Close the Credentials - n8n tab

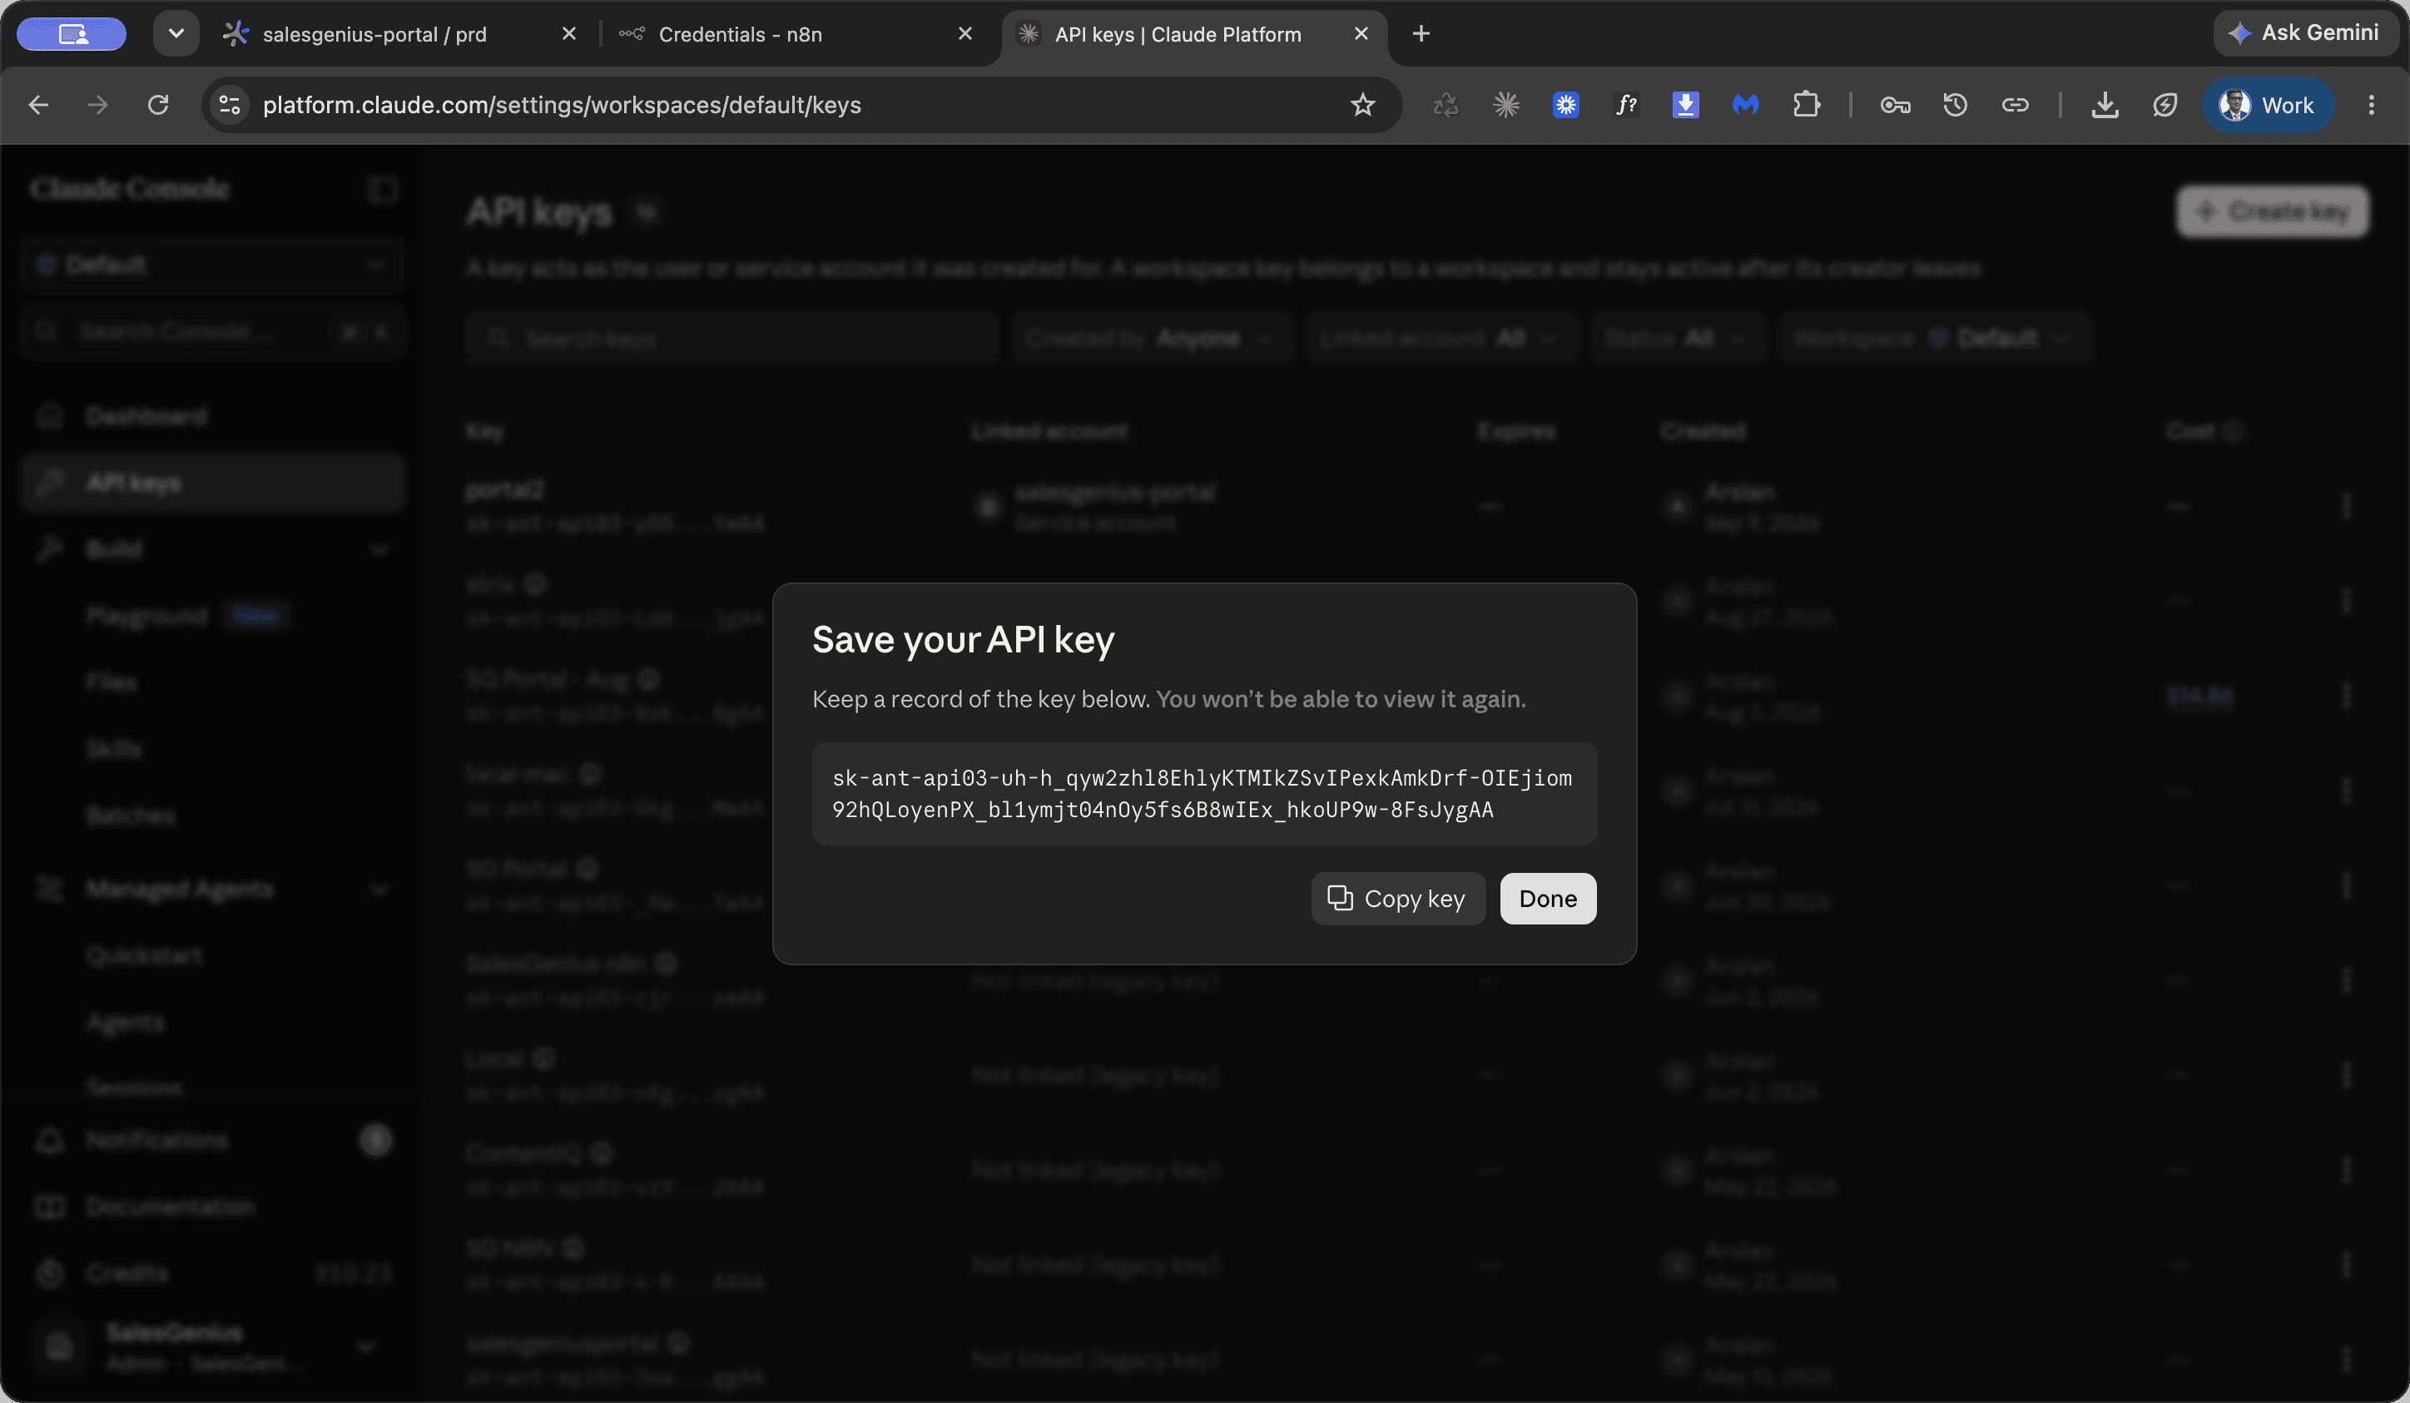point(965,33)
